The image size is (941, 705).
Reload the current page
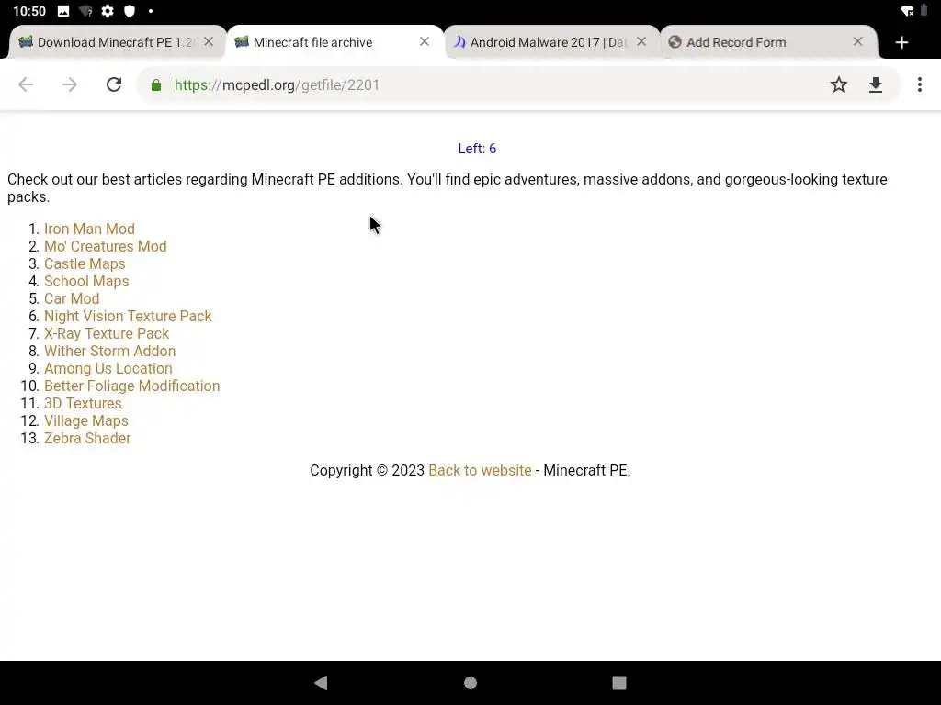(x=114, y=84)
